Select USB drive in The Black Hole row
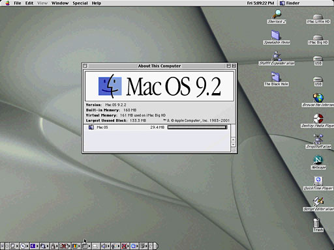 tap(318, 81)
